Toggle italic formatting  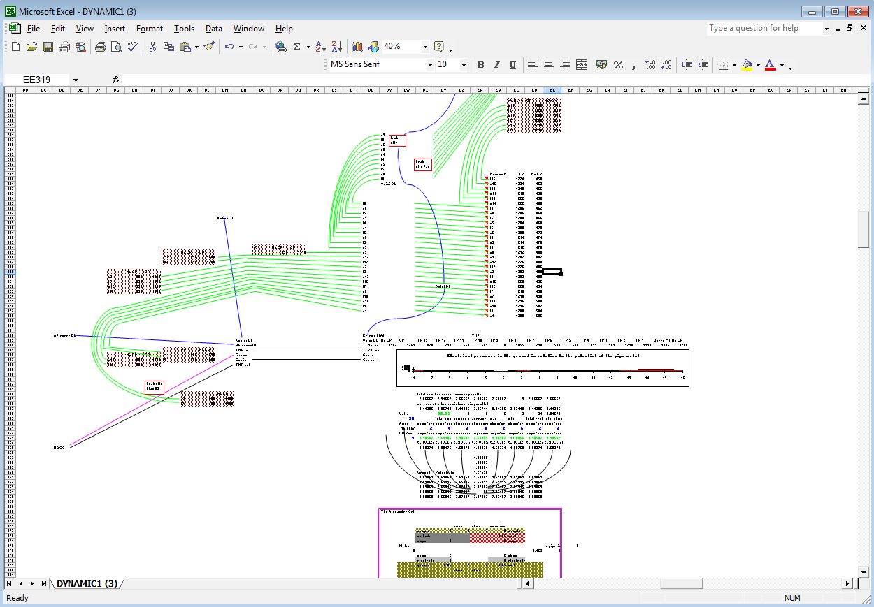pos(496,65)
